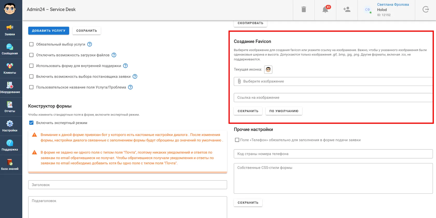
Task: Click the Ссылка на изображение field
Action: click(x=333, y=97)
